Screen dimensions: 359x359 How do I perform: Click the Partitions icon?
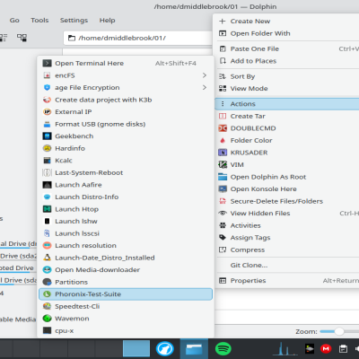click(47, 282)
